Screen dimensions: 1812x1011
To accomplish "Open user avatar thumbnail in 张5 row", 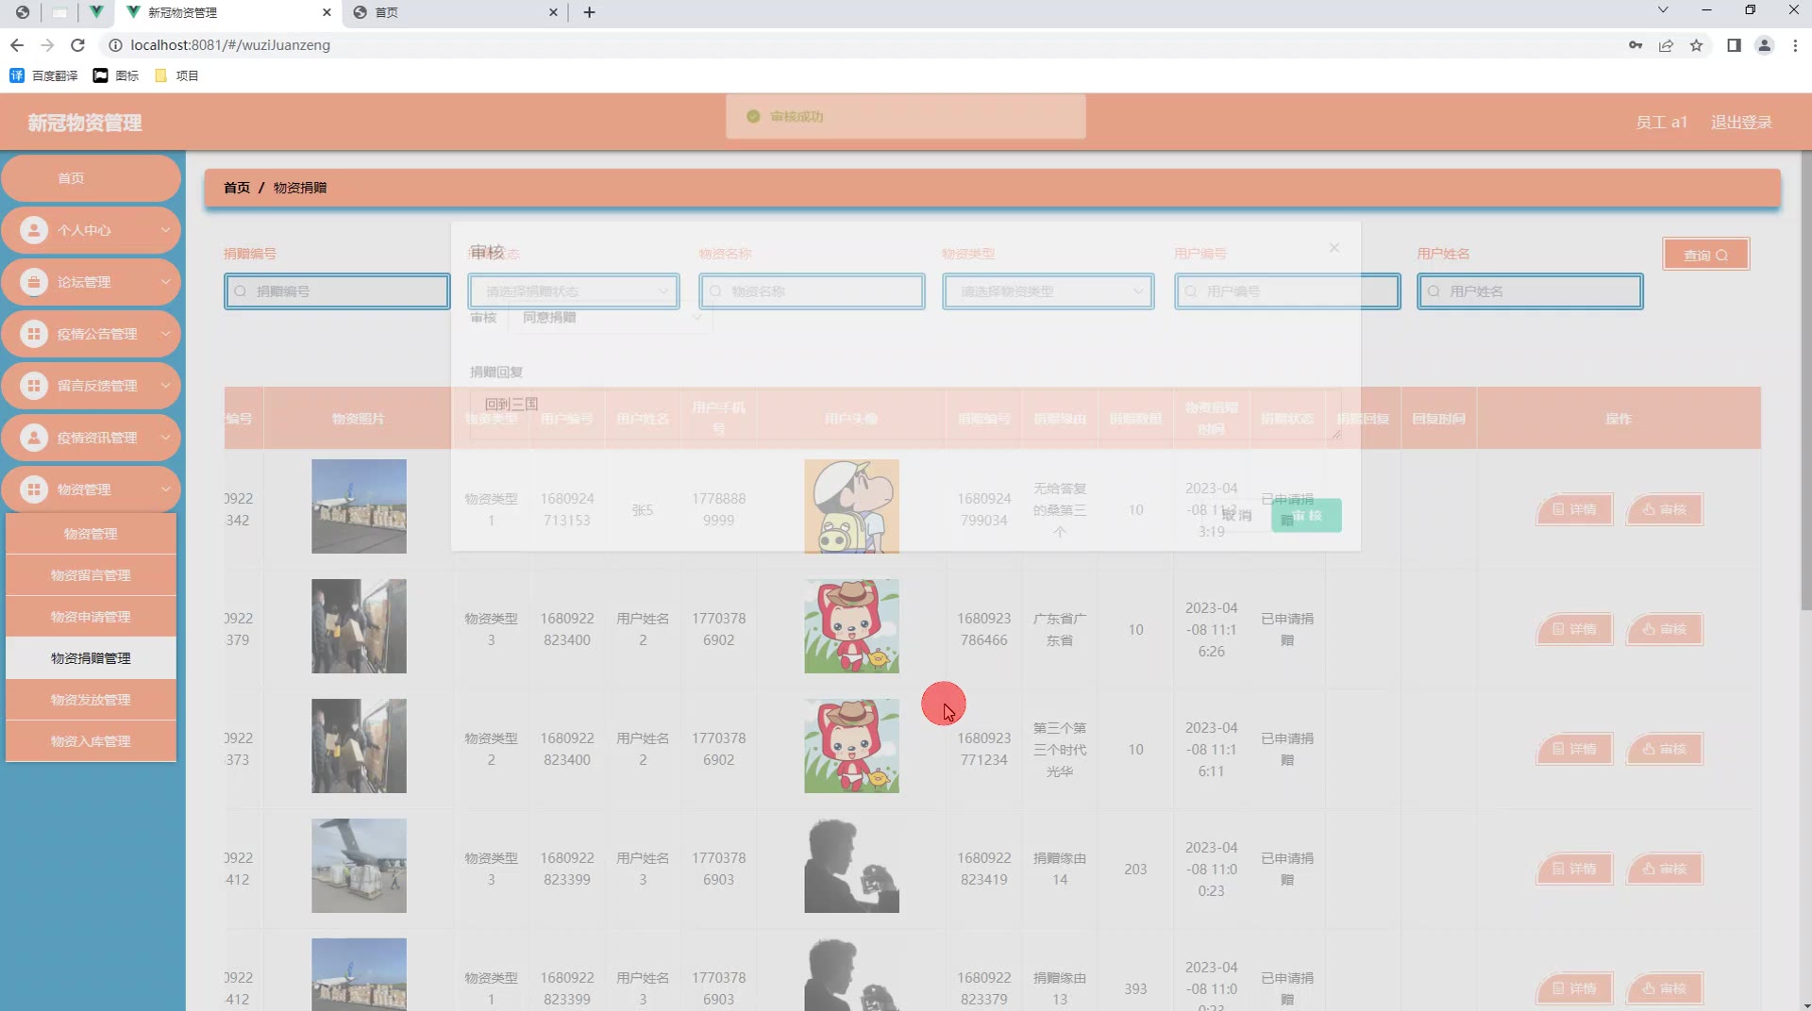I will coord(851,506).
